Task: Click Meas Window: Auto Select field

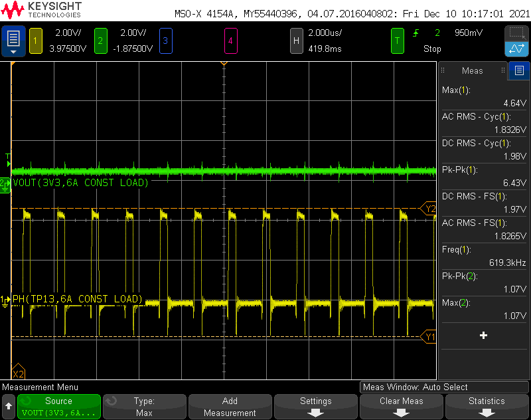Action: [x=444, y=387]
